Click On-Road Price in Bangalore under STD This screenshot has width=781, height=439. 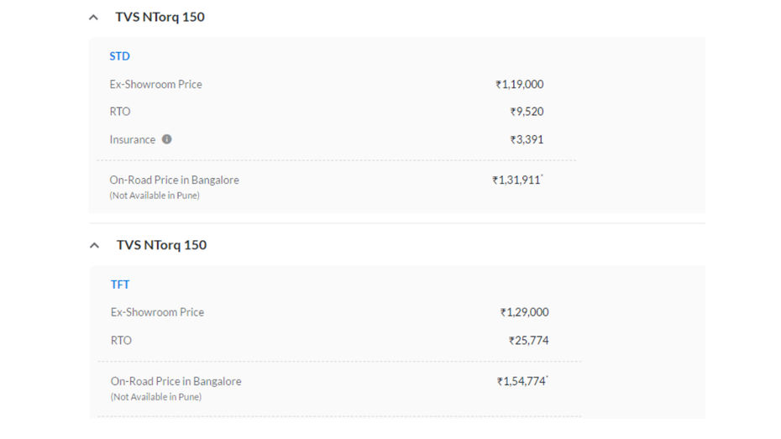[175, 180]
